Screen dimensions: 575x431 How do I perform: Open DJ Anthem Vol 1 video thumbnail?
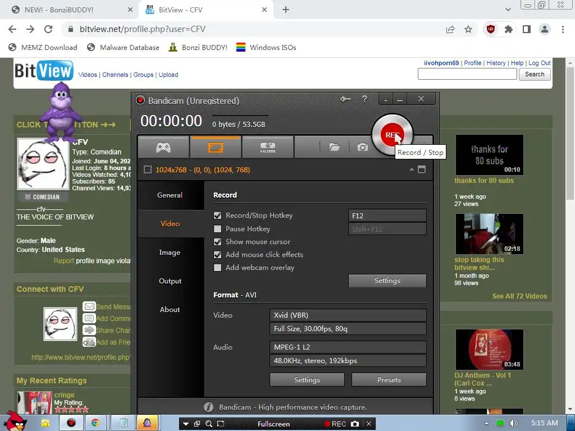[x=490, y=349]
